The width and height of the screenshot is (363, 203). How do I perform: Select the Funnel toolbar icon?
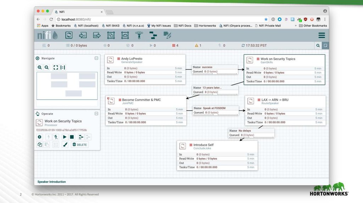(x=139, y=35)
